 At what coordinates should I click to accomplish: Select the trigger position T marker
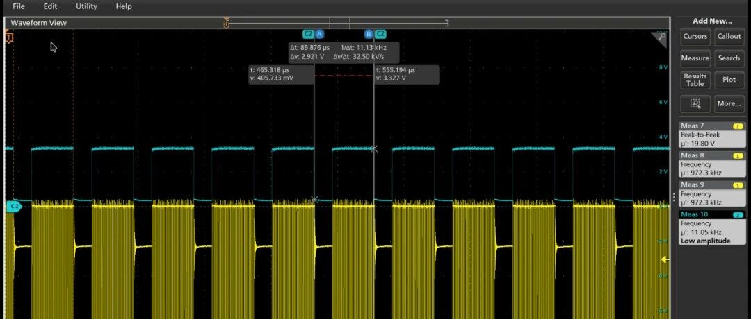(9, 37)
